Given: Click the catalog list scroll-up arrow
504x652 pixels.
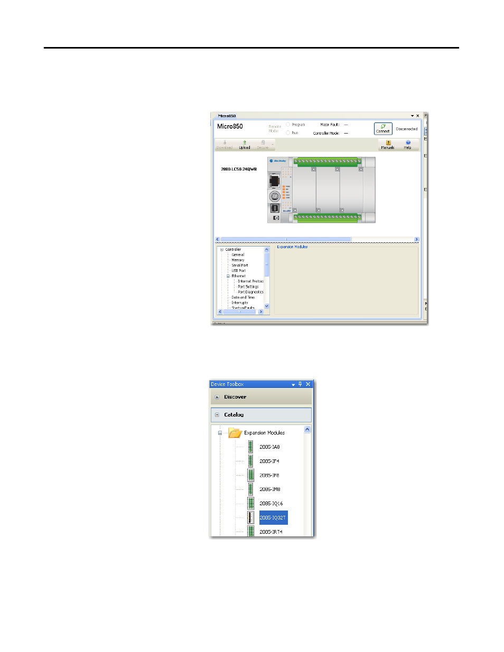Looking at the screenshot, I should click(307, 430).
